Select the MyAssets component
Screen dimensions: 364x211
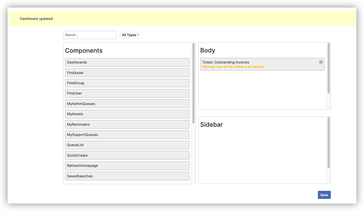coord(127,114)
